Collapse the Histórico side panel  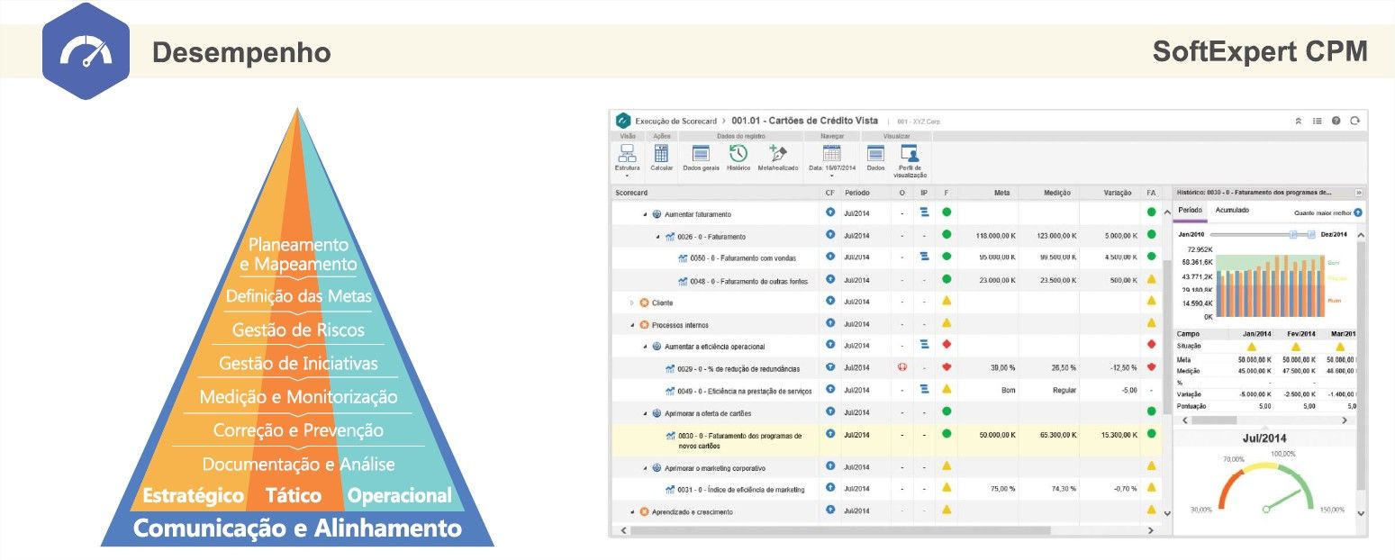1358,193
